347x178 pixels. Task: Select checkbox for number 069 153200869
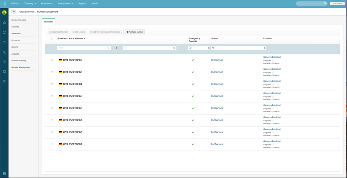click(x=52, y=144)
